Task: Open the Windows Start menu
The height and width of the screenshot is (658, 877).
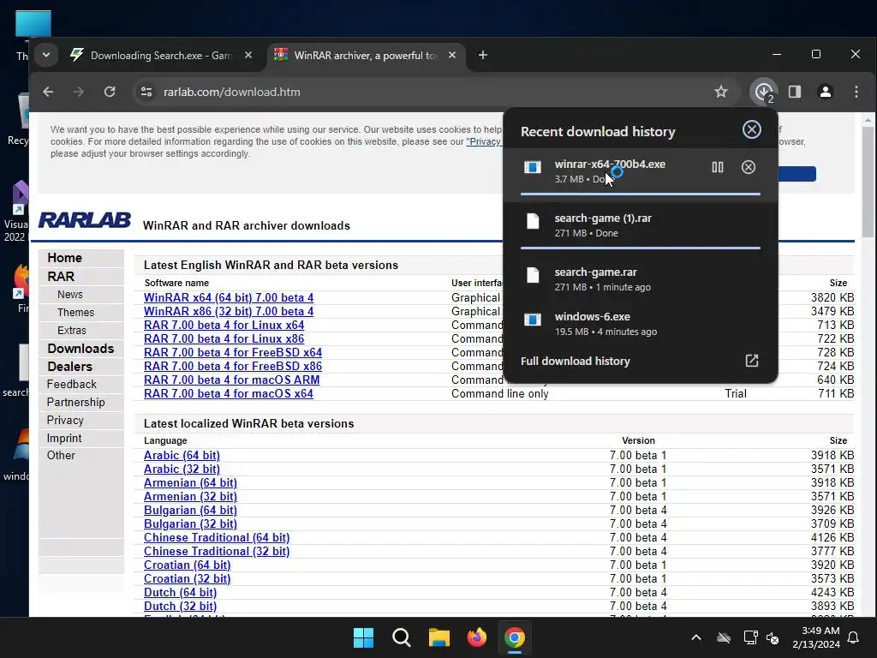Action: click(x=363, y=637)
